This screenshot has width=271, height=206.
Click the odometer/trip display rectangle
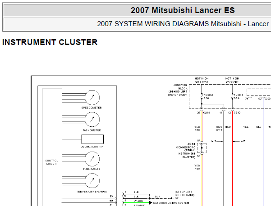92,139
